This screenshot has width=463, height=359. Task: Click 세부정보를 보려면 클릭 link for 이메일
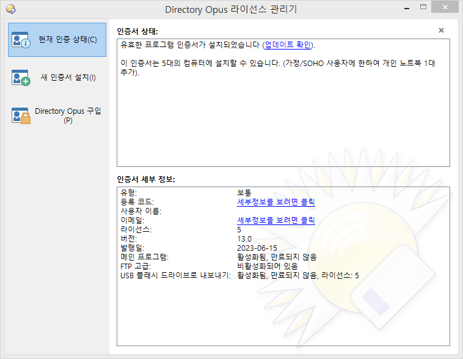pos(276,220)
